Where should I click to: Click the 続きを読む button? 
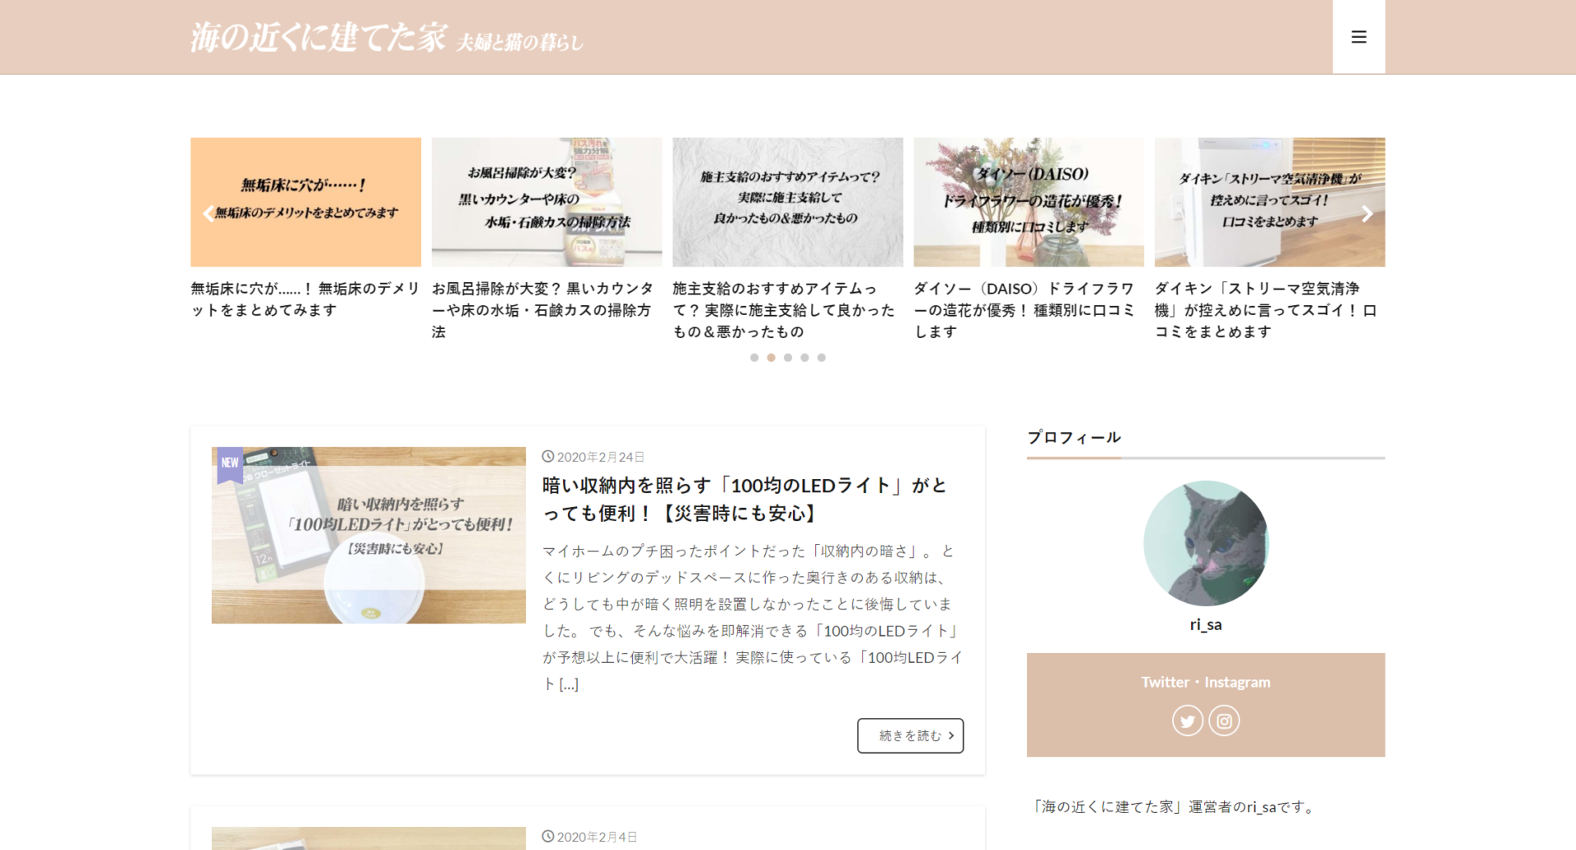point(910,736)
